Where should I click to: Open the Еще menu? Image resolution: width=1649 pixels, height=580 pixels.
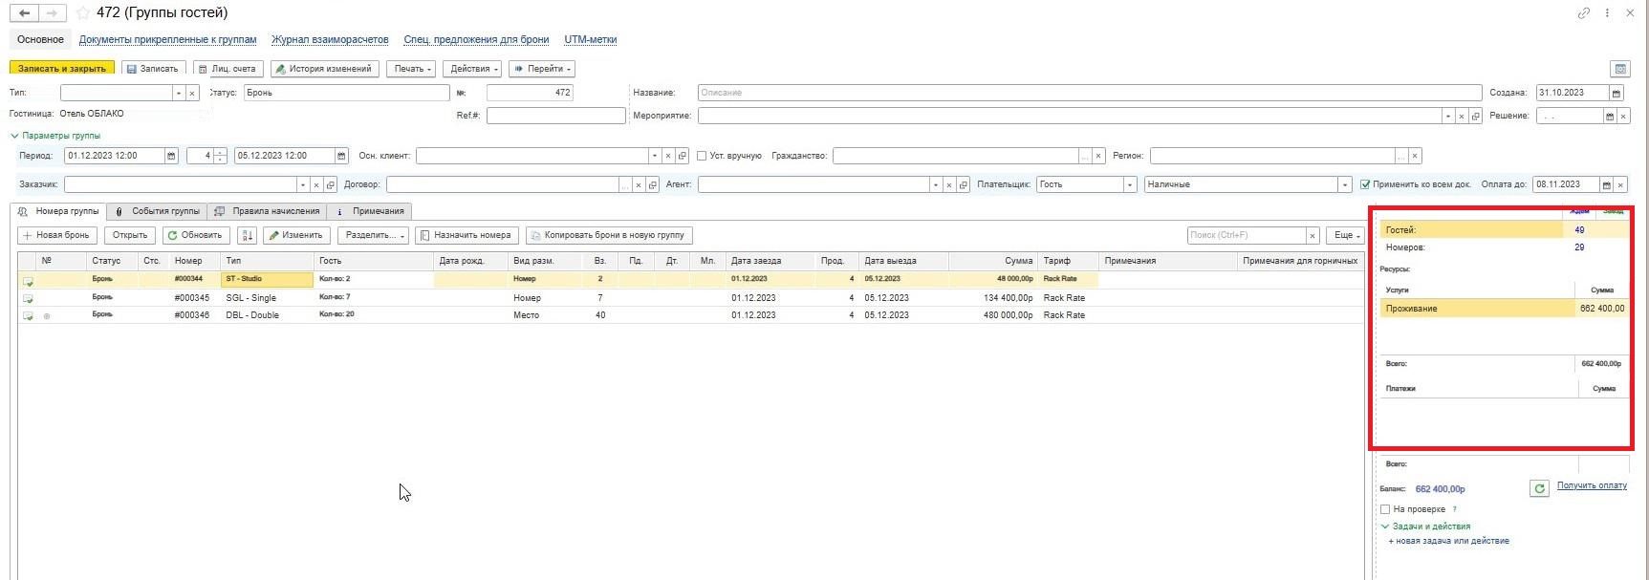tap(1346, 235)
